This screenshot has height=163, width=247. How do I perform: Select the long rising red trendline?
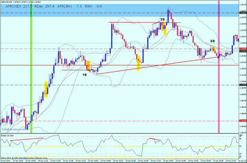158,66
